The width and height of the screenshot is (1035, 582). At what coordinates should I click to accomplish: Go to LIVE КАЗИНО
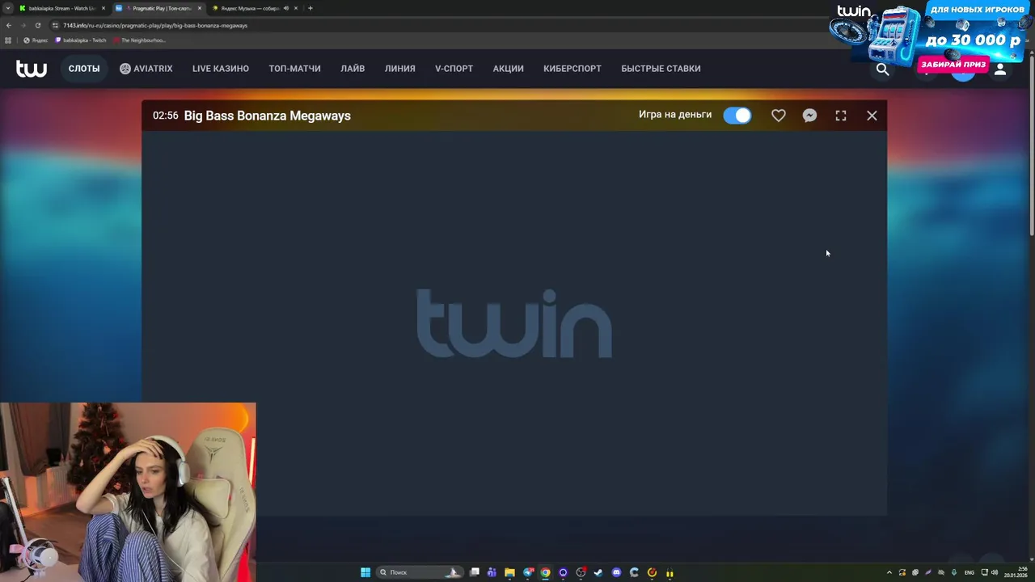click(221, 69)
